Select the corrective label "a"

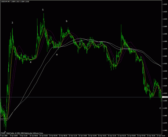coord(57,54)
